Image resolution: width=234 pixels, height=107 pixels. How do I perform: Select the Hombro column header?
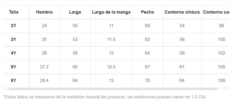(x=44, y=12)
